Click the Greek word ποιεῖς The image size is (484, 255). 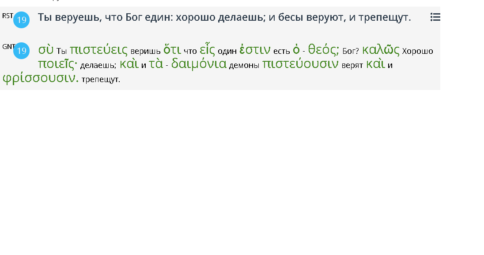57,64
